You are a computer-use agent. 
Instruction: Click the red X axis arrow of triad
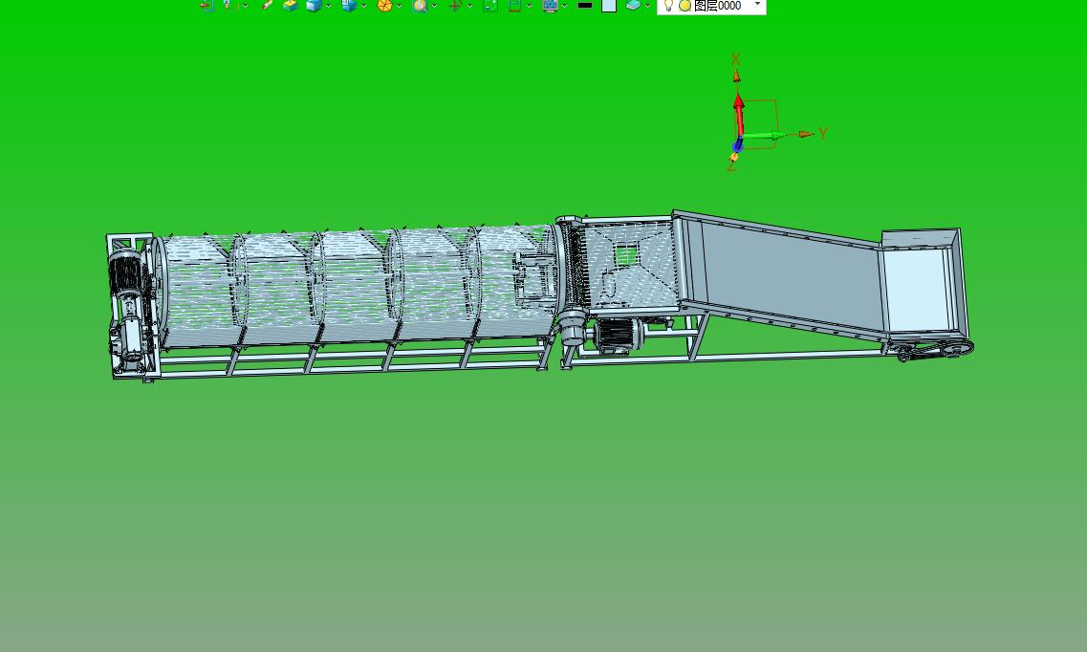(739, 115)
